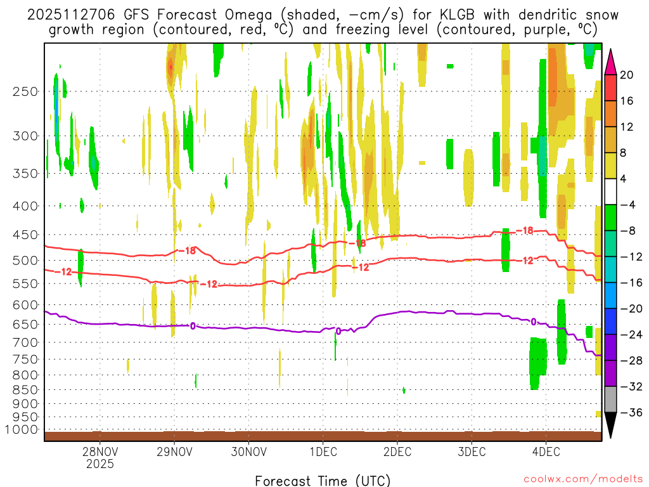Click the -12 contour label near 4DEC
Screen dimensions: 649x487
tap(524, 261)
